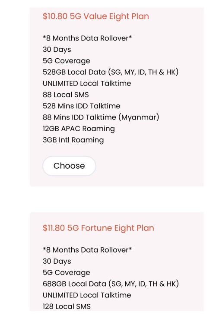
Task: Select the 688GB Local Data line
Action: 111,284
